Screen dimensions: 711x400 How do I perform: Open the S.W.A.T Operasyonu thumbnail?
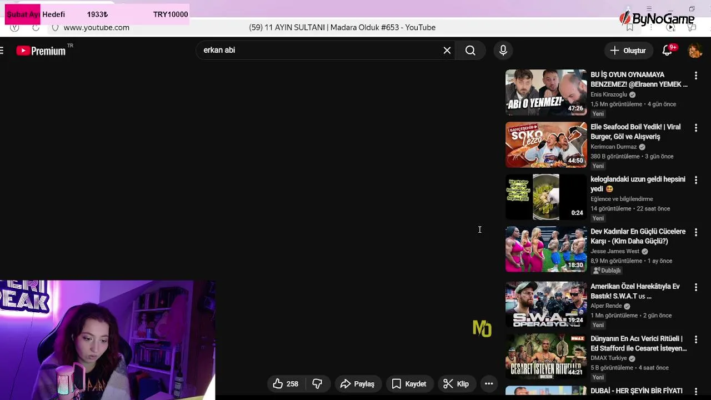point(546,304)
